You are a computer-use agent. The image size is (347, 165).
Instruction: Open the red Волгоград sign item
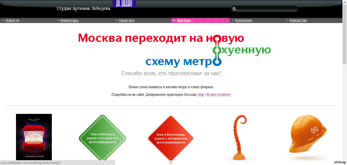pos(171,139)
